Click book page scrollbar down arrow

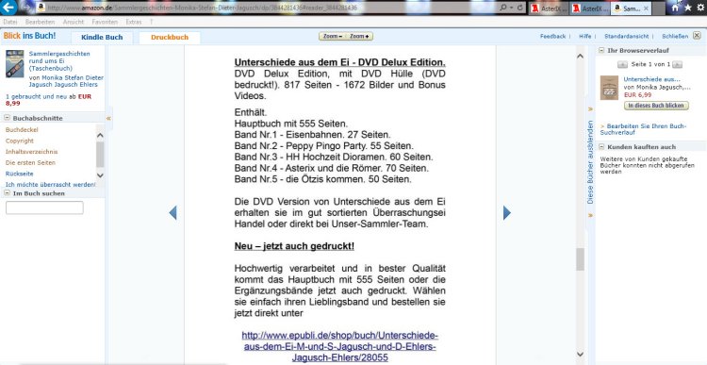(581, 355)
